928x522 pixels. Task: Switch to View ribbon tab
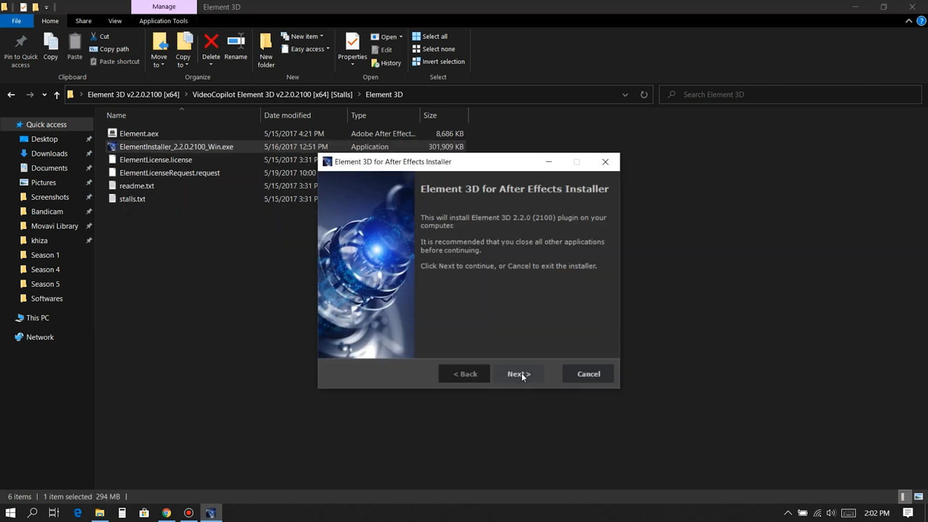(115, 21)
